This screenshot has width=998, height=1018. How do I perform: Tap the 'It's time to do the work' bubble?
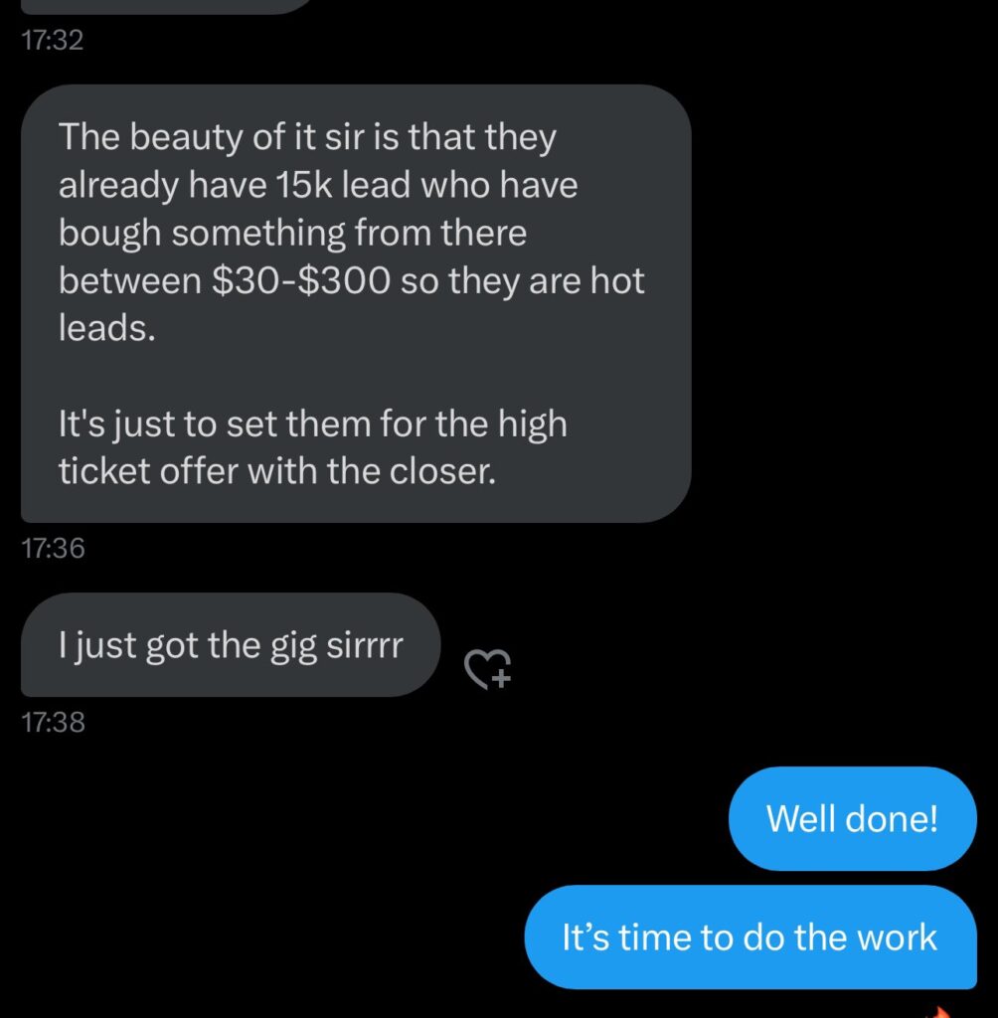point(750,936)
